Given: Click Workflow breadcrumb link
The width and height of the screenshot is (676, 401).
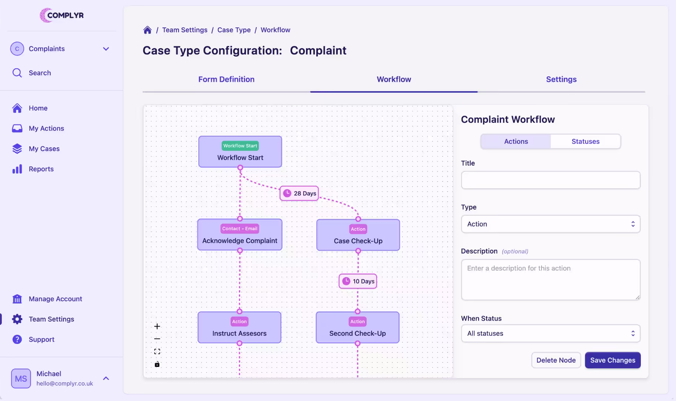Looking at the screenshot, I should pyautogui.click(x=275, y=30).
